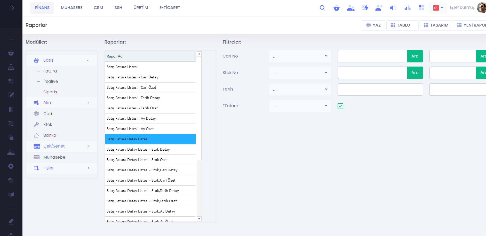
Task: Click the gear settings icon in sidebar
Action: [11, 166]
